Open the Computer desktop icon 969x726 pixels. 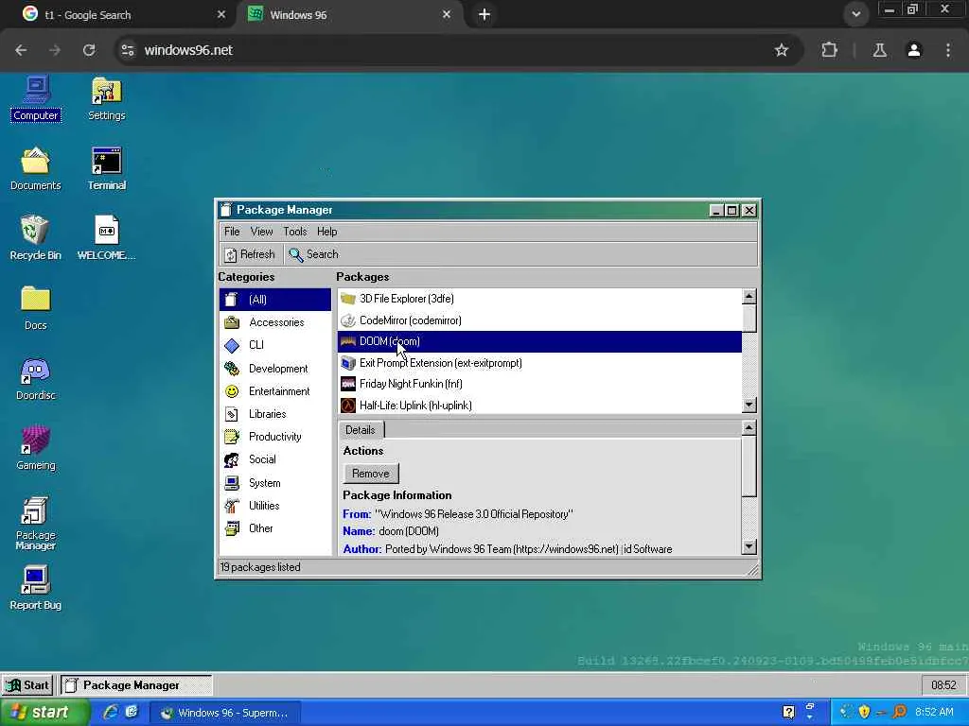click(x=36, y=98)
